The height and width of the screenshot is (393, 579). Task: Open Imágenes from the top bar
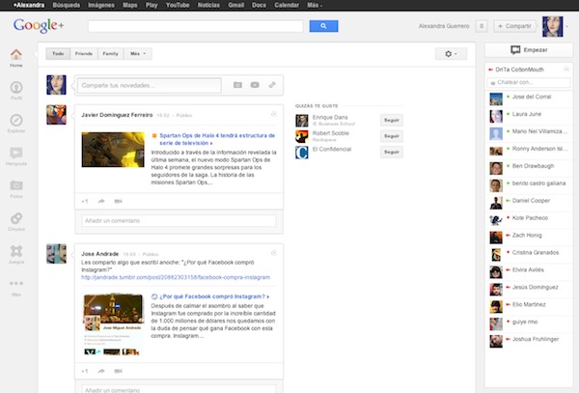[101, 5]
